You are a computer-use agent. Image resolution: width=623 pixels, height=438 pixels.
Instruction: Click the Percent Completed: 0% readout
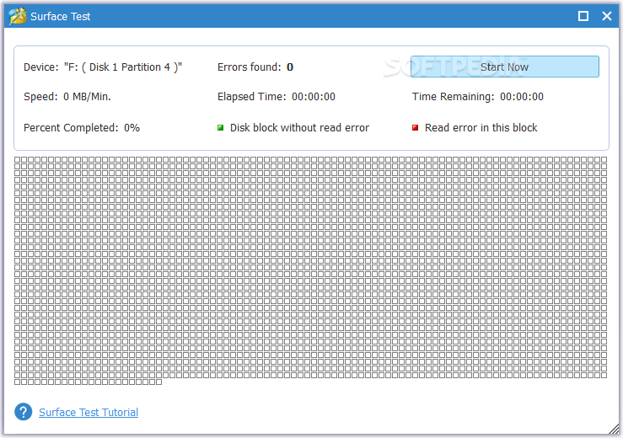82,127
